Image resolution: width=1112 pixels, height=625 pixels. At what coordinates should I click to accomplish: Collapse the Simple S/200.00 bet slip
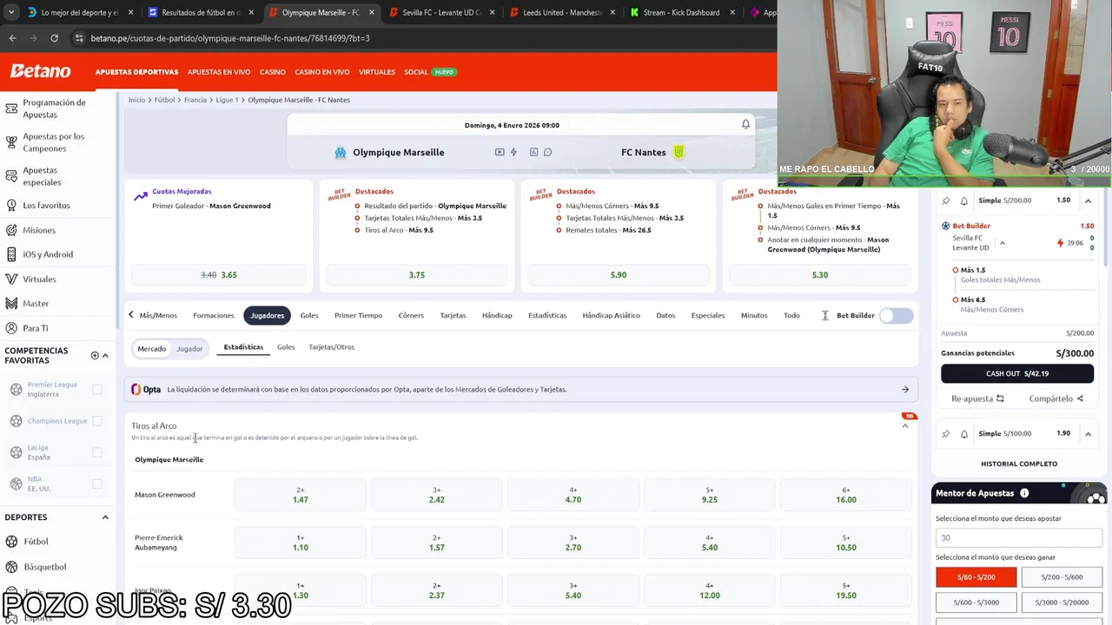(1088, 201)
